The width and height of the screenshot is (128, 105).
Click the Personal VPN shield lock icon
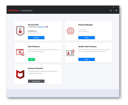point(20,31)
